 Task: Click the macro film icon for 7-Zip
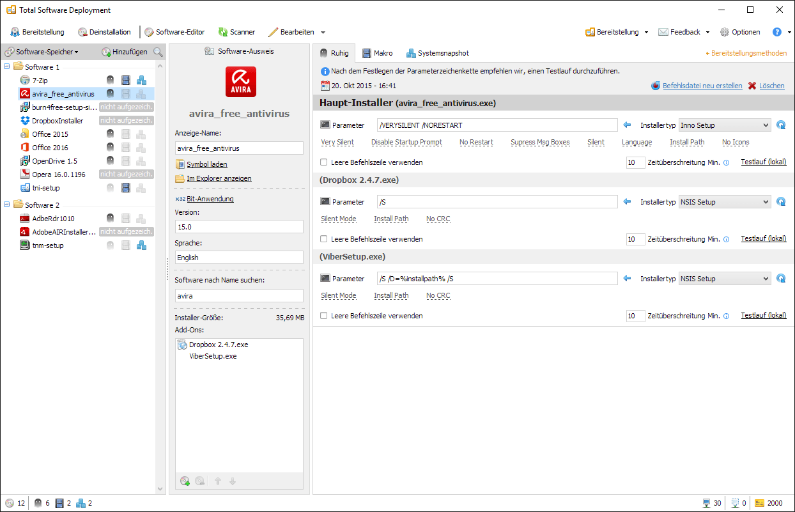tap(125, 81)
